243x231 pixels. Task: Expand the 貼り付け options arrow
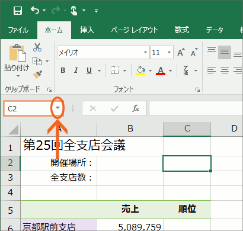point(18,76)
